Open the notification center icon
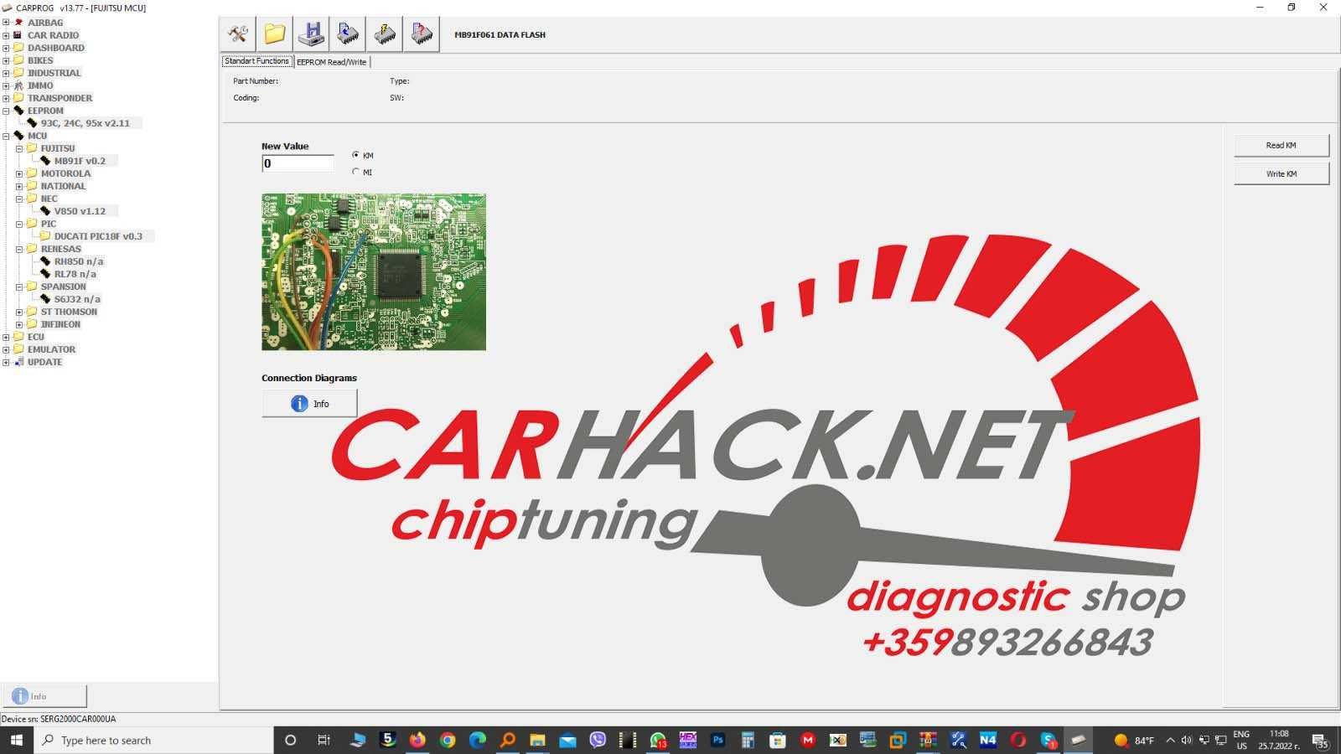 click(1320, 741)
